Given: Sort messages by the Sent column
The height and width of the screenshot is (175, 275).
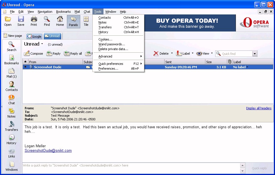Looking at the screenshot, I should click(x=185, y=62).
